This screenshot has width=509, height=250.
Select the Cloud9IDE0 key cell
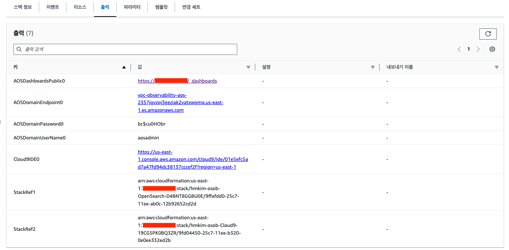26,159
